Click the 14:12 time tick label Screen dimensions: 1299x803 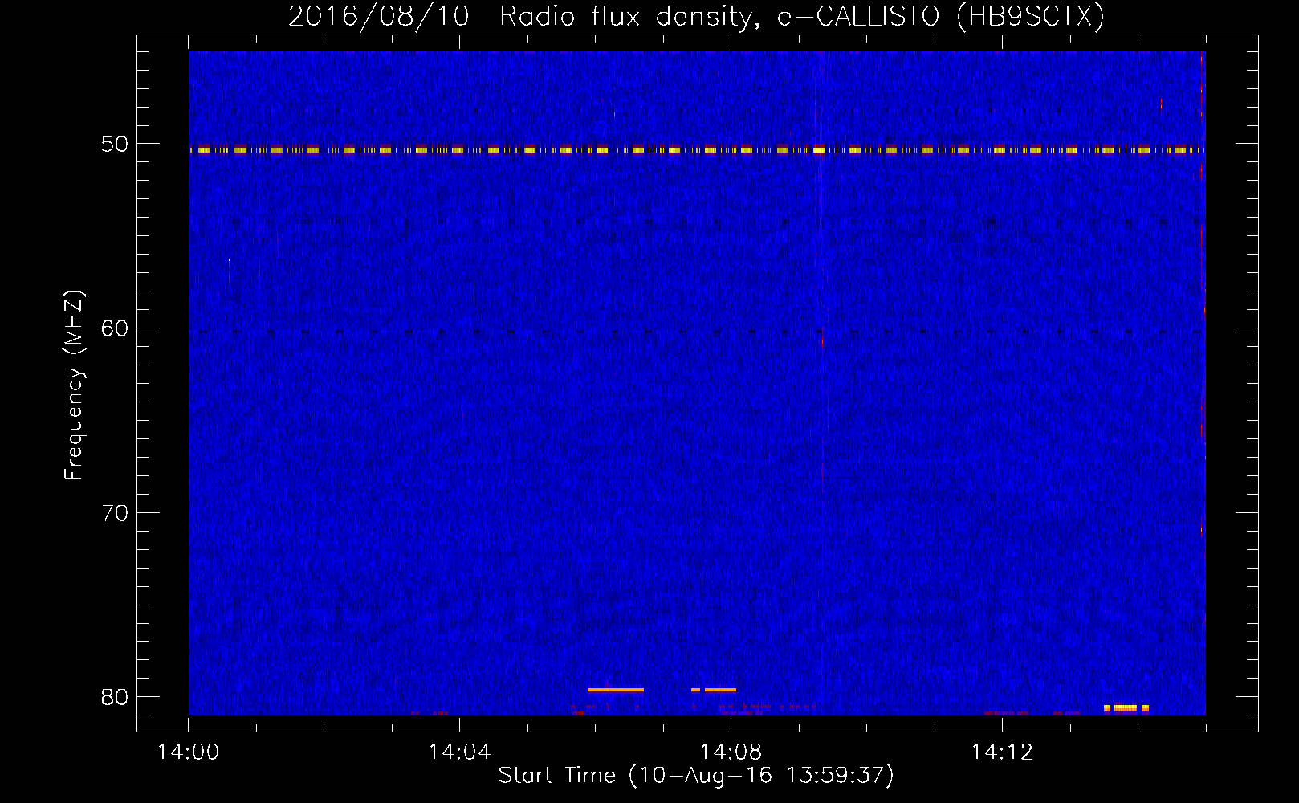[1002, 752]
